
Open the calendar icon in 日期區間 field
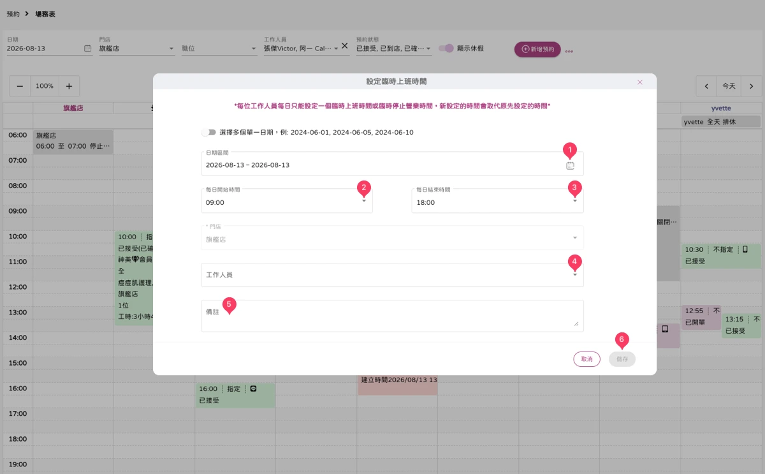(x=570, y=165)
